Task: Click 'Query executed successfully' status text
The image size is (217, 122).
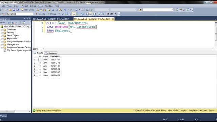Action: [48, 110]
